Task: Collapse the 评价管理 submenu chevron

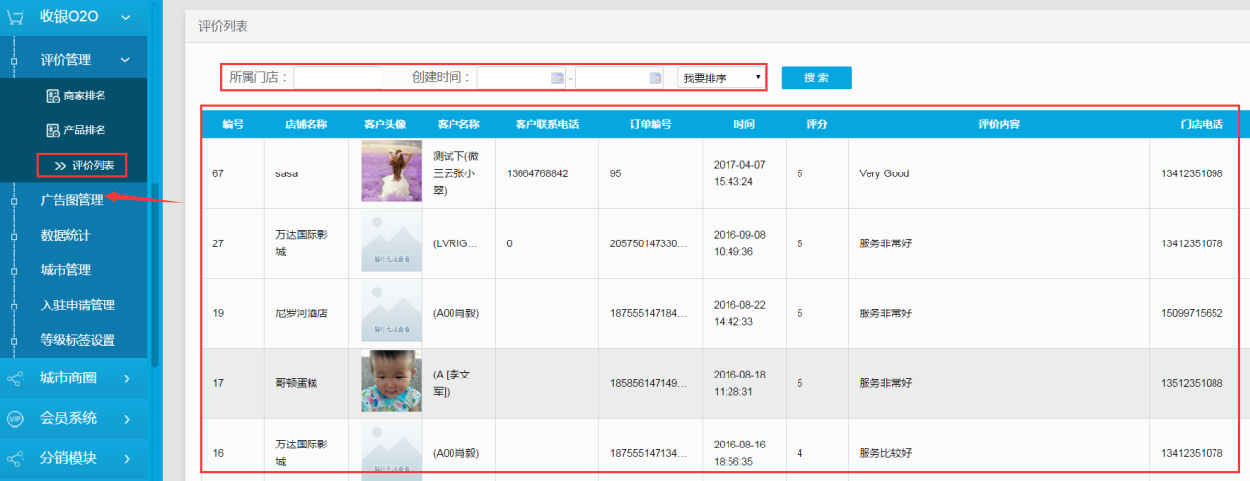Action: click(125, 60)
